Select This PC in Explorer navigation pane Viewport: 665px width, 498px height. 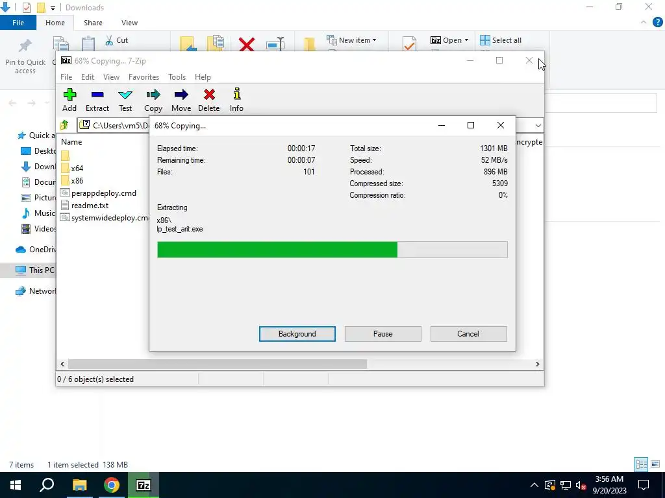(x=28, y=270)
